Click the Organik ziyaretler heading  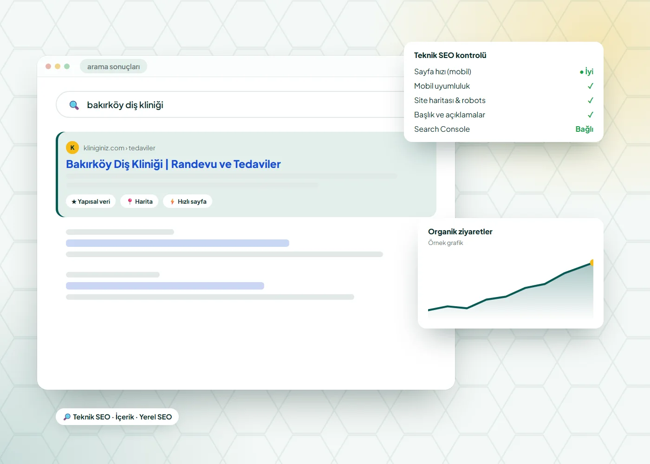coord(460,232)
